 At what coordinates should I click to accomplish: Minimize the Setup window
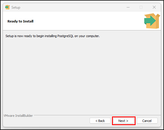[x=128, y=7]
